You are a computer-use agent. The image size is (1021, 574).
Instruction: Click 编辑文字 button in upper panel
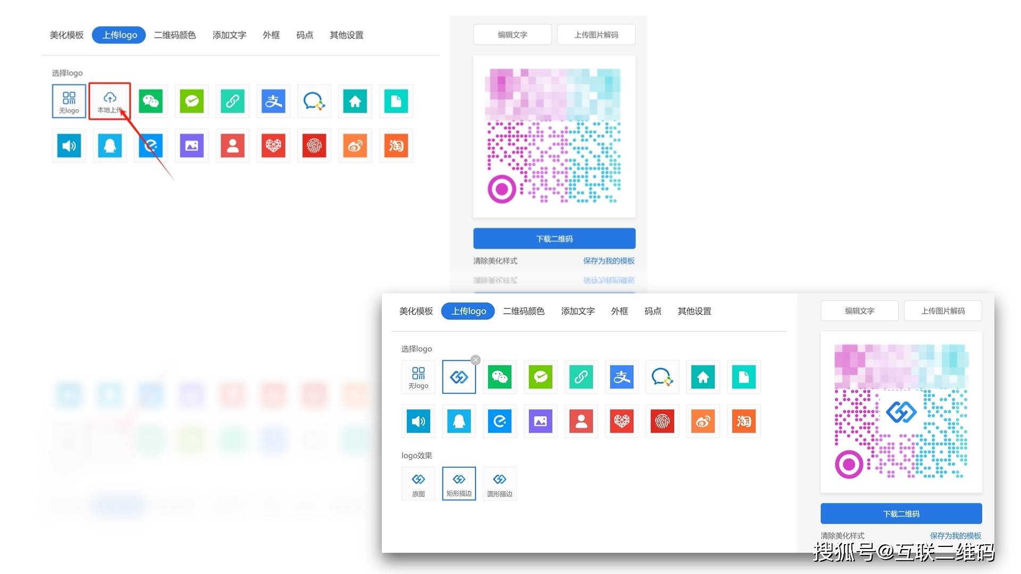click(x=513, y=35)
